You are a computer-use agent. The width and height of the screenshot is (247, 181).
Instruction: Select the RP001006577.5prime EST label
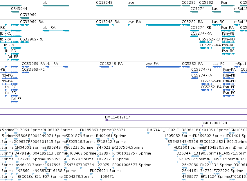(131, 165)
